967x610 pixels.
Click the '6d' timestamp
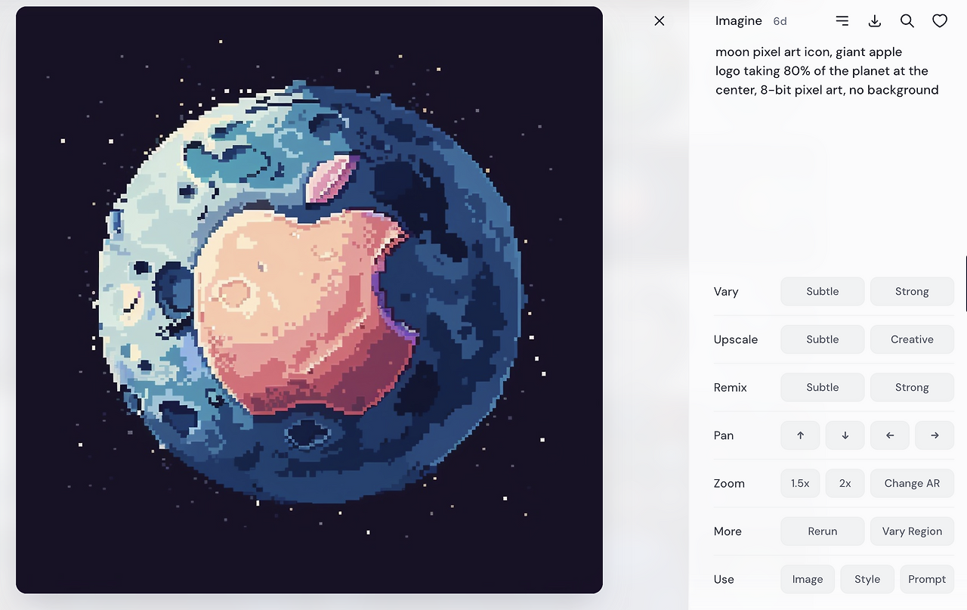[x=780, y=21]
